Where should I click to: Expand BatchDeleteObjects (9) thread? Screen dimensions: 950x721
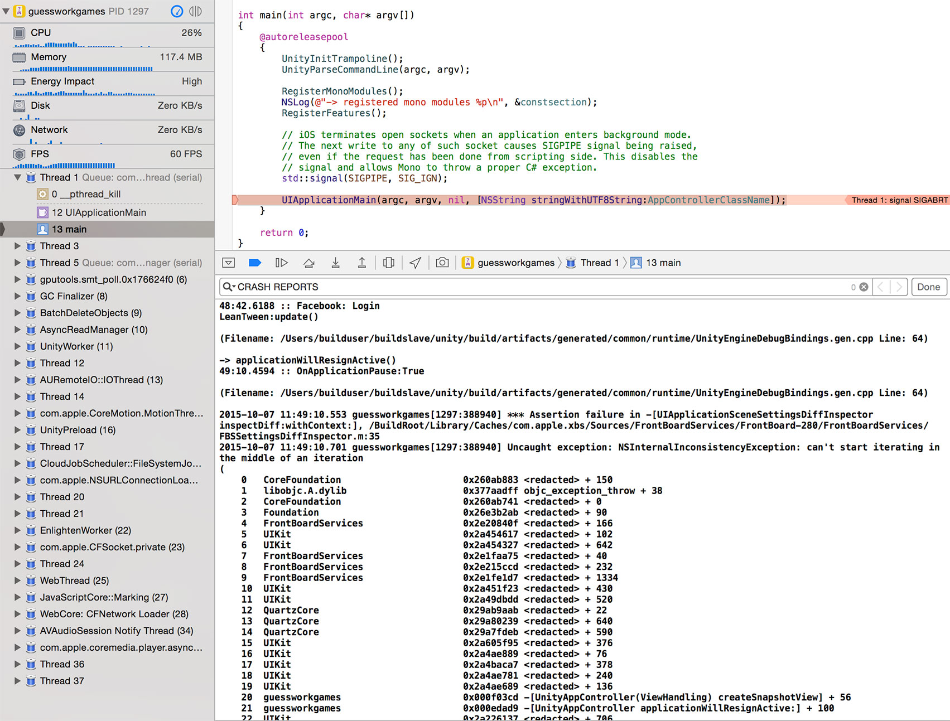[17, 313]
